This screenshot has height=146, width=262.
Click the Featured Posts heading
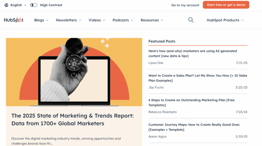162,41
